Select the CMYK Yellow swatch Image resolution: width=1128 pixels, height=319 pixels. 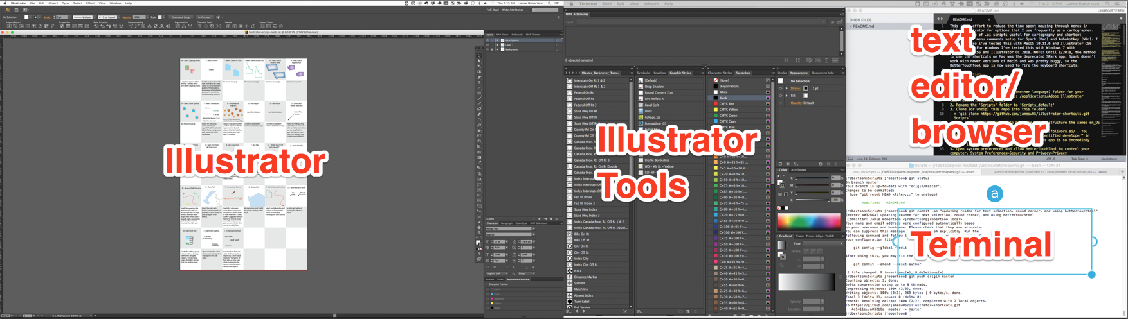pos(739,110)
